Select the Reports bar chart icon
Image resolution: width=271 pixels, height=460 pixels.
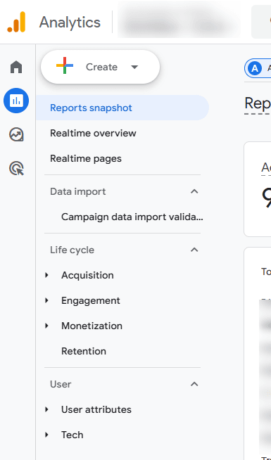16,101
